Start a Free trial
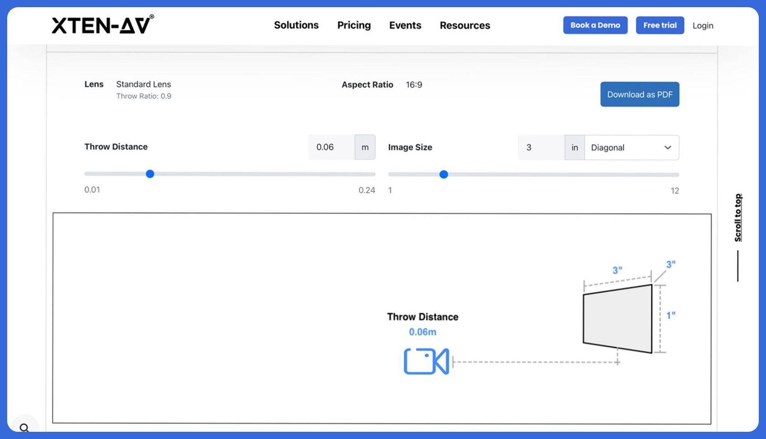Image resolution: width=766 pixels, height=439 pixels. pyautogui.click(x=659, y=25)
